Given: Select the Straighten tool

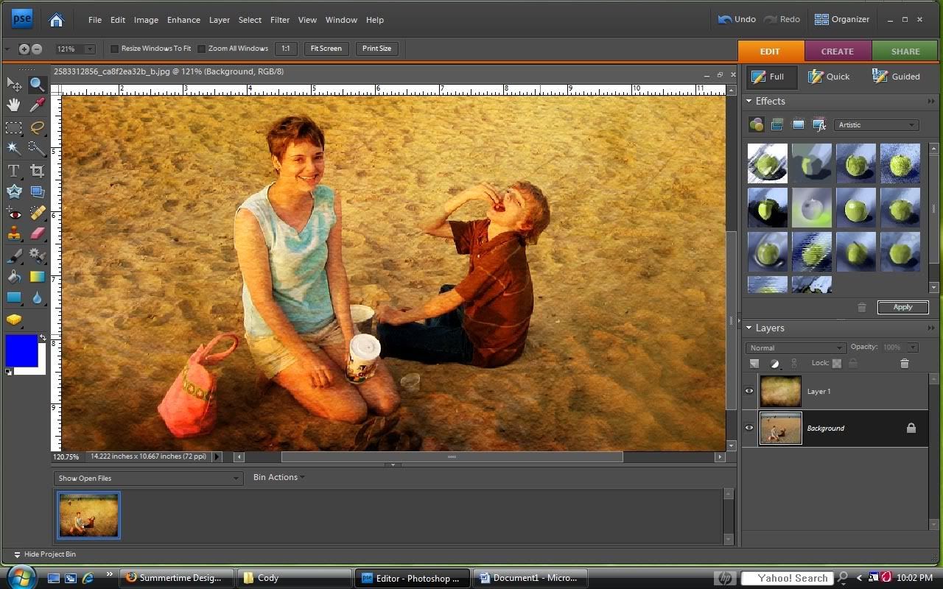Looking at the screenshot, I should (37, 191).
